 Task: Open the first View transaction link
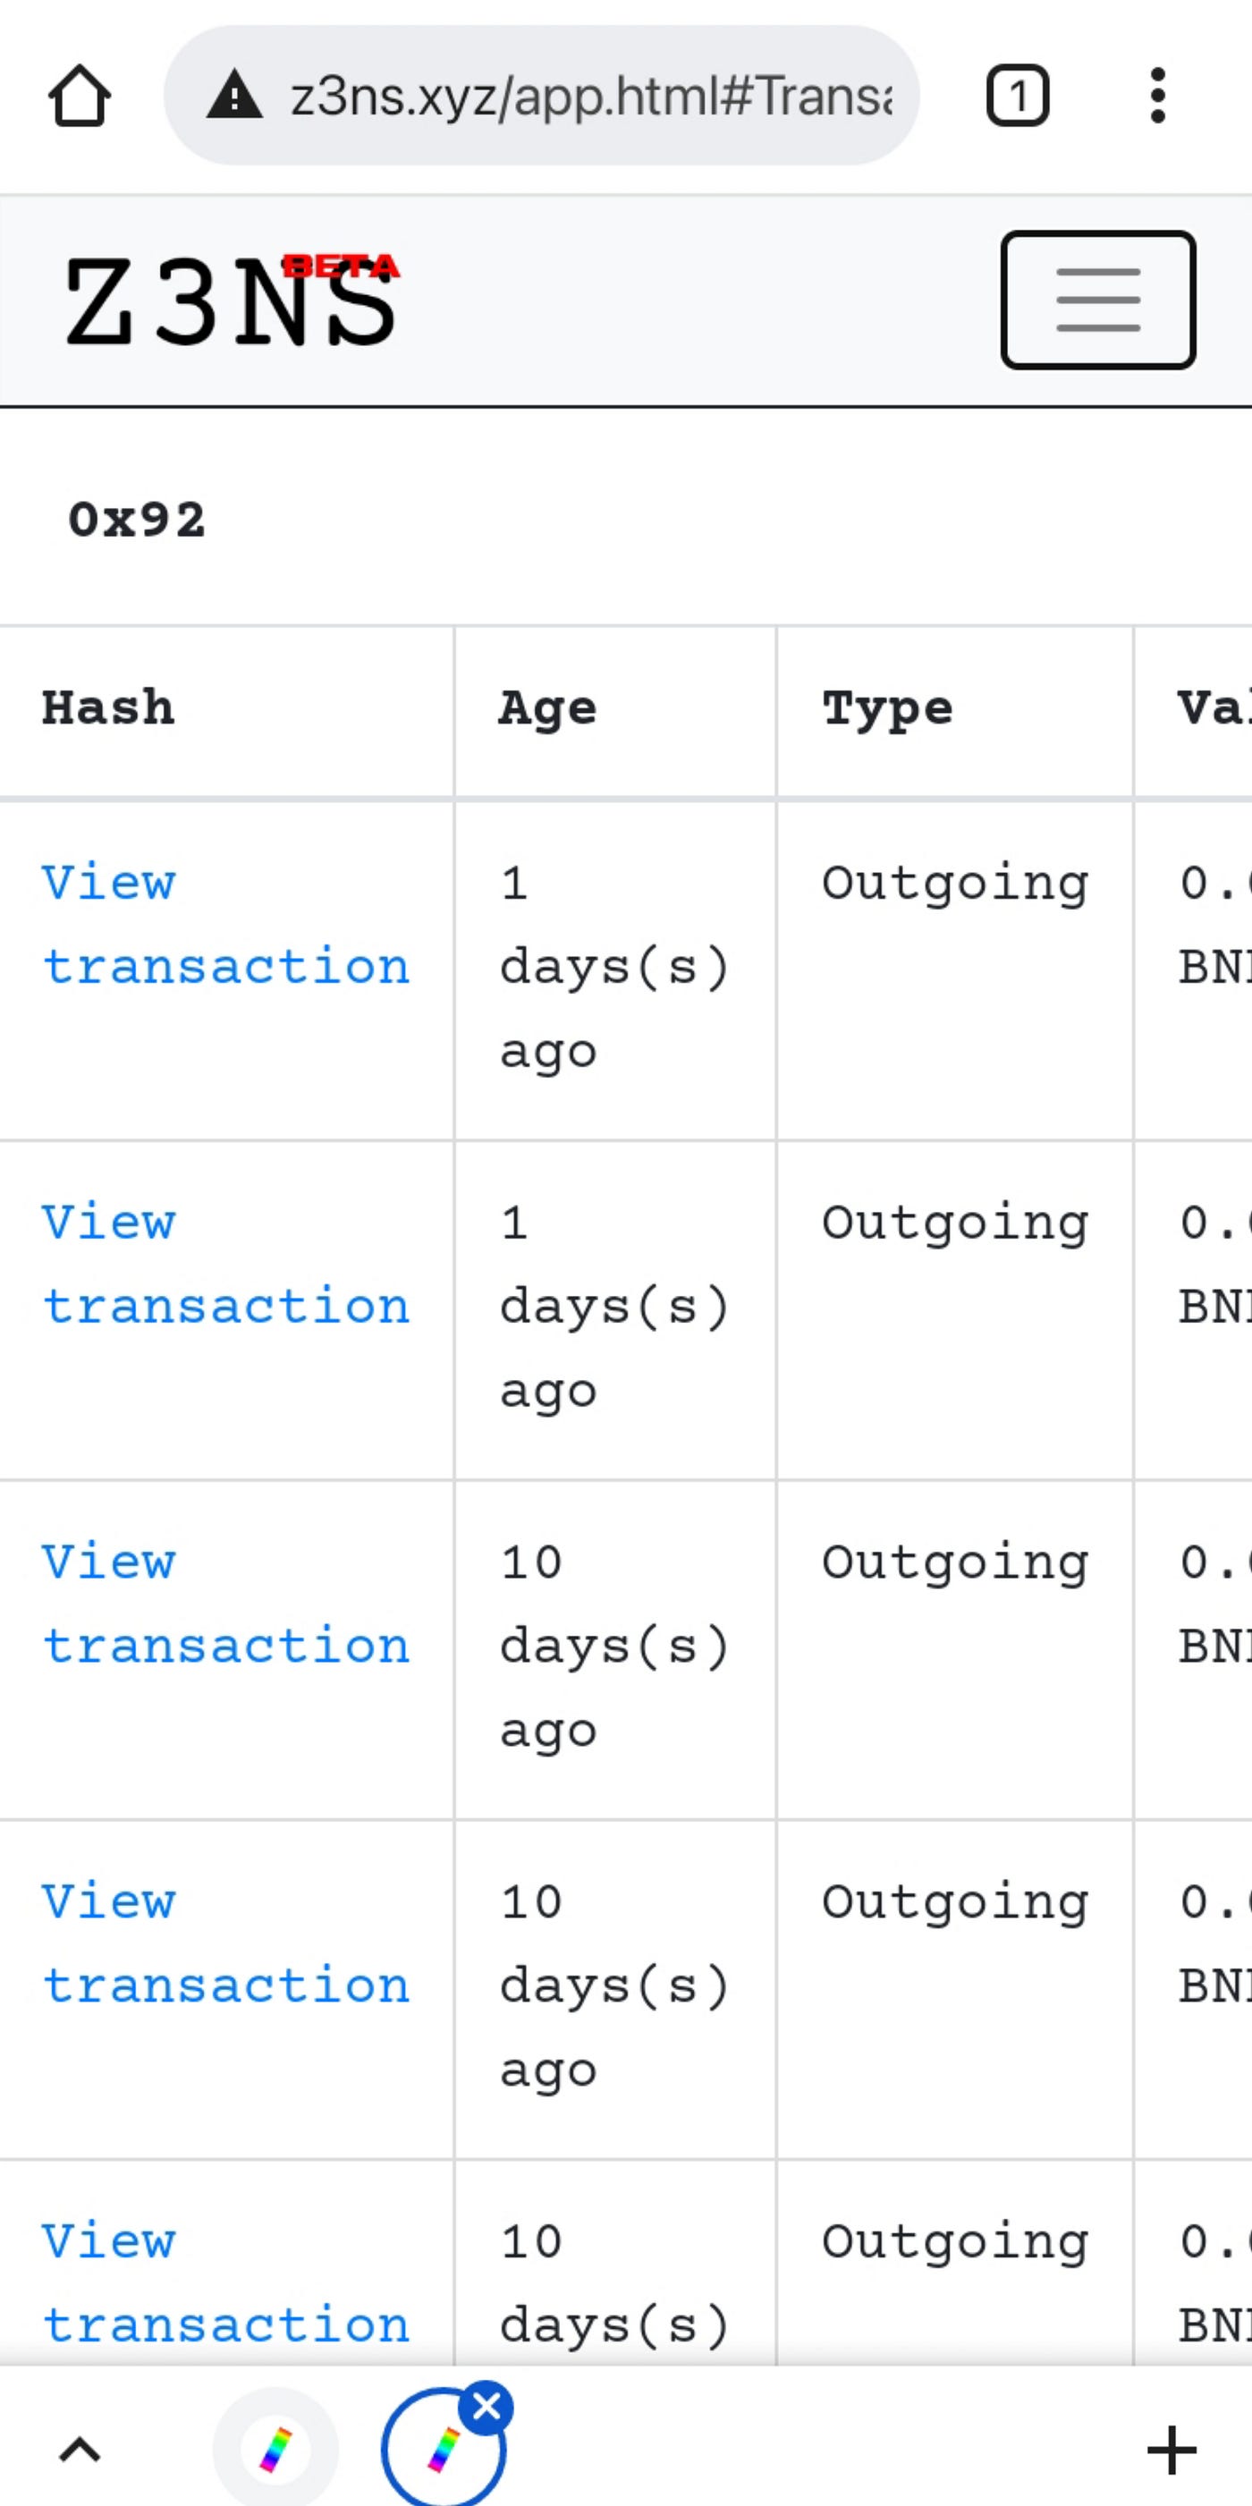pyautogui.click(x=224, y=925)
